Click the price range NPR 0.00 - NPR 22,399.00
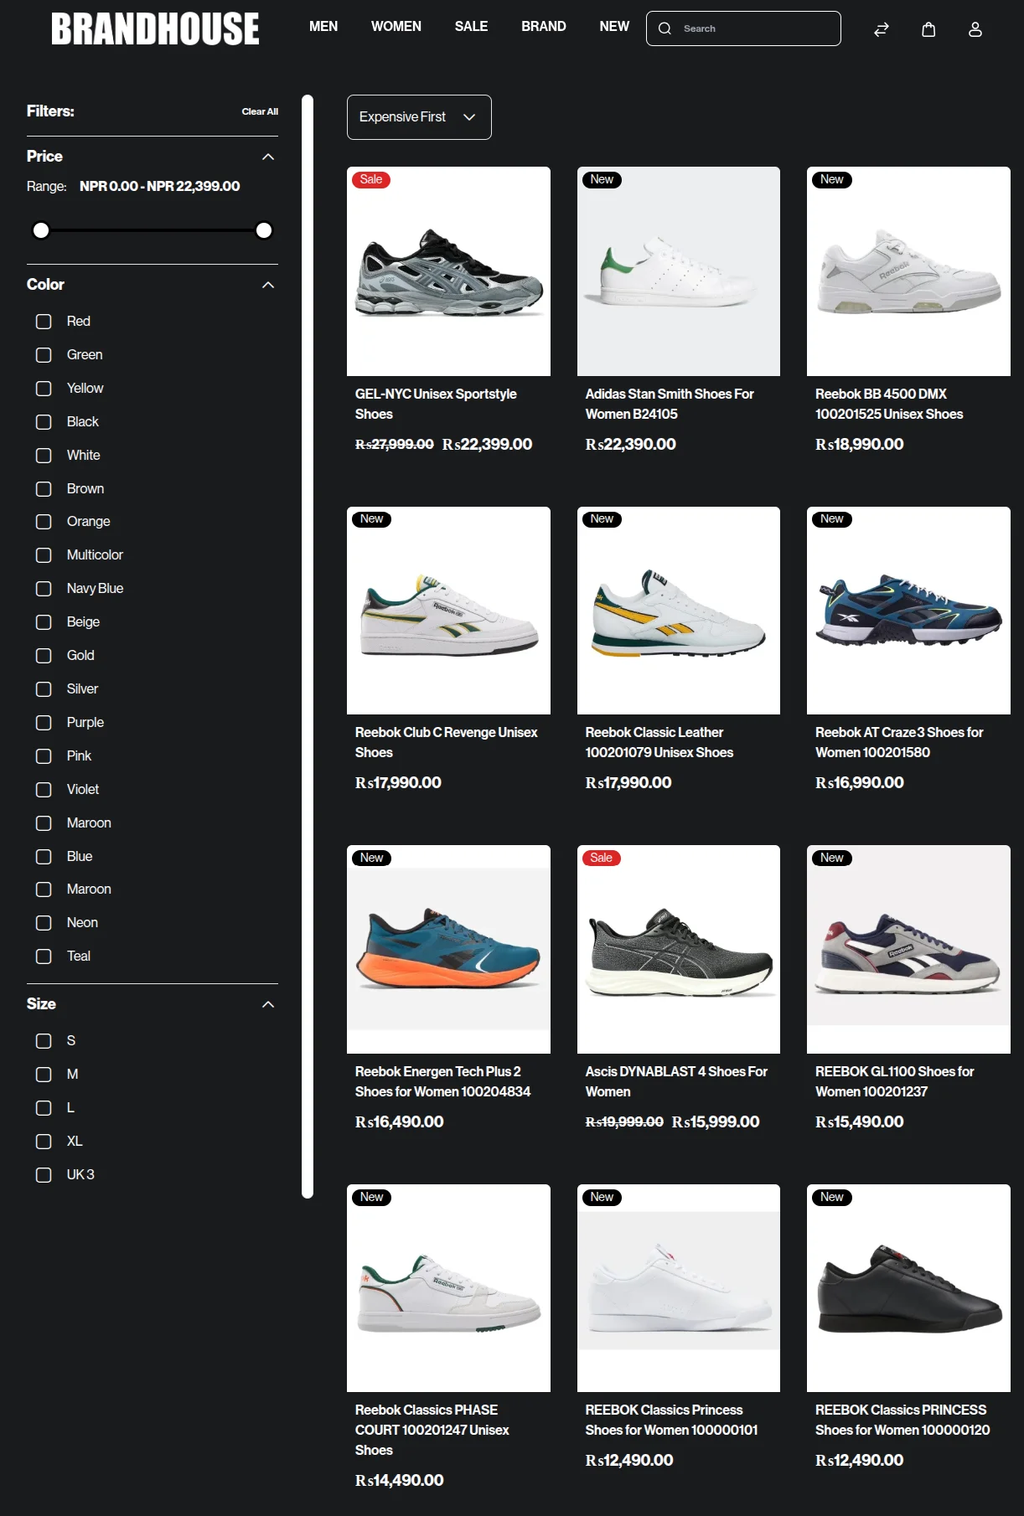Image resolution: width=1024 pixels, height=1516 pixels. [159, 186]
